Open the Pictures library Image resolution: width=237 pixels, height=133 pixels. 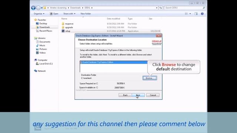[43, 49]
